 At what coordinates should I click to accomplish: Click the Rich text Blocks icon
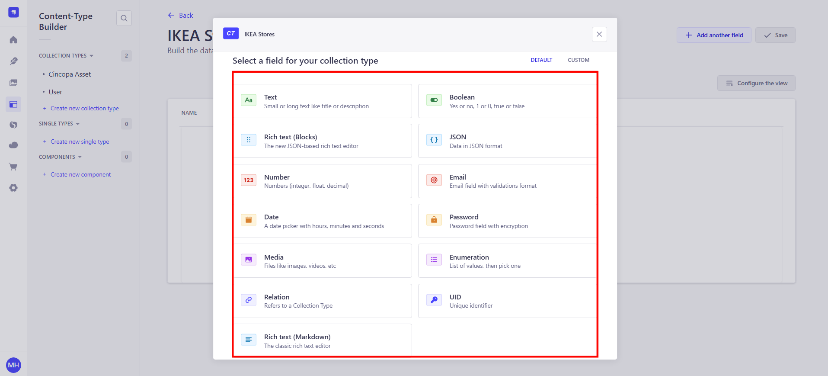click(249, 140)
